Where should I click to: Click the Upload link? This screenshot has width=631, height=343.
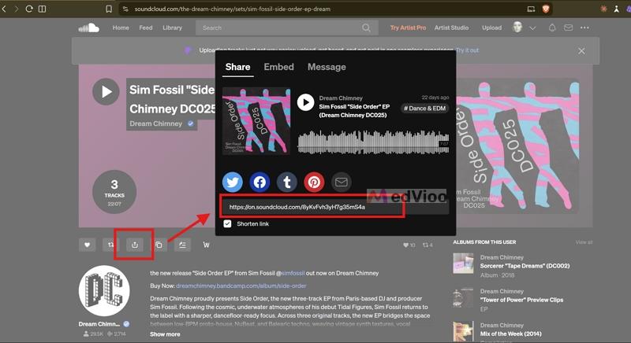pos(491,28)
